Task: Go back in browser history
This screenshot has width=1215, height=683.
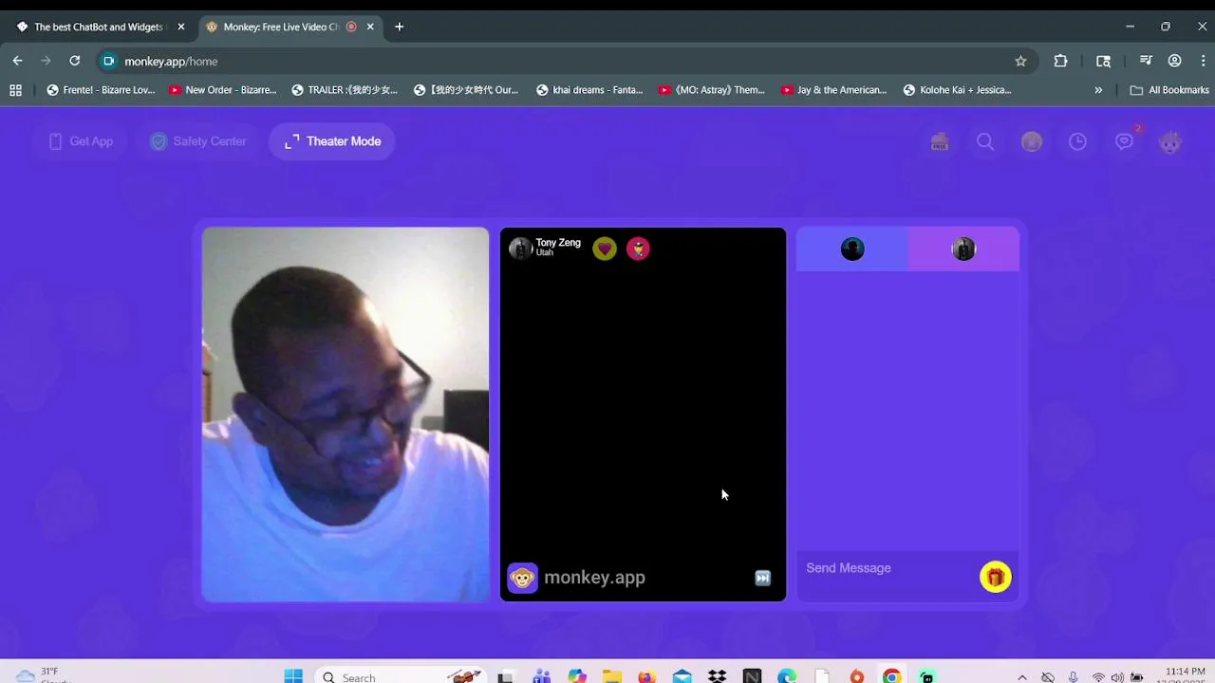Action: point(17,61)
